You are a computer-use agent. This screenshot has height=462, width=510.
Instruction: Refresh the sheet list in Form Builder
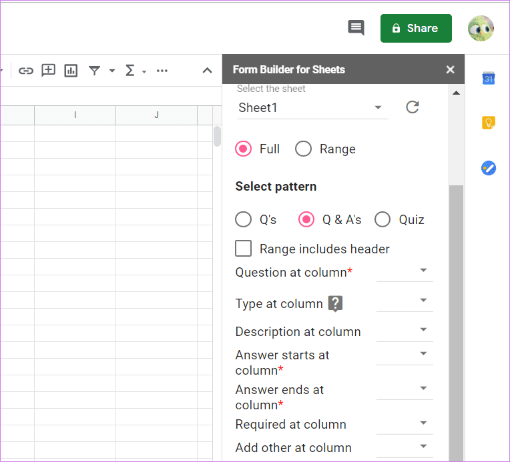413,107
